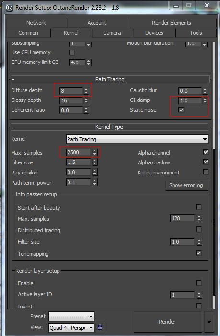Open the Render button's dropdown arrow

[x=209, y=322]
